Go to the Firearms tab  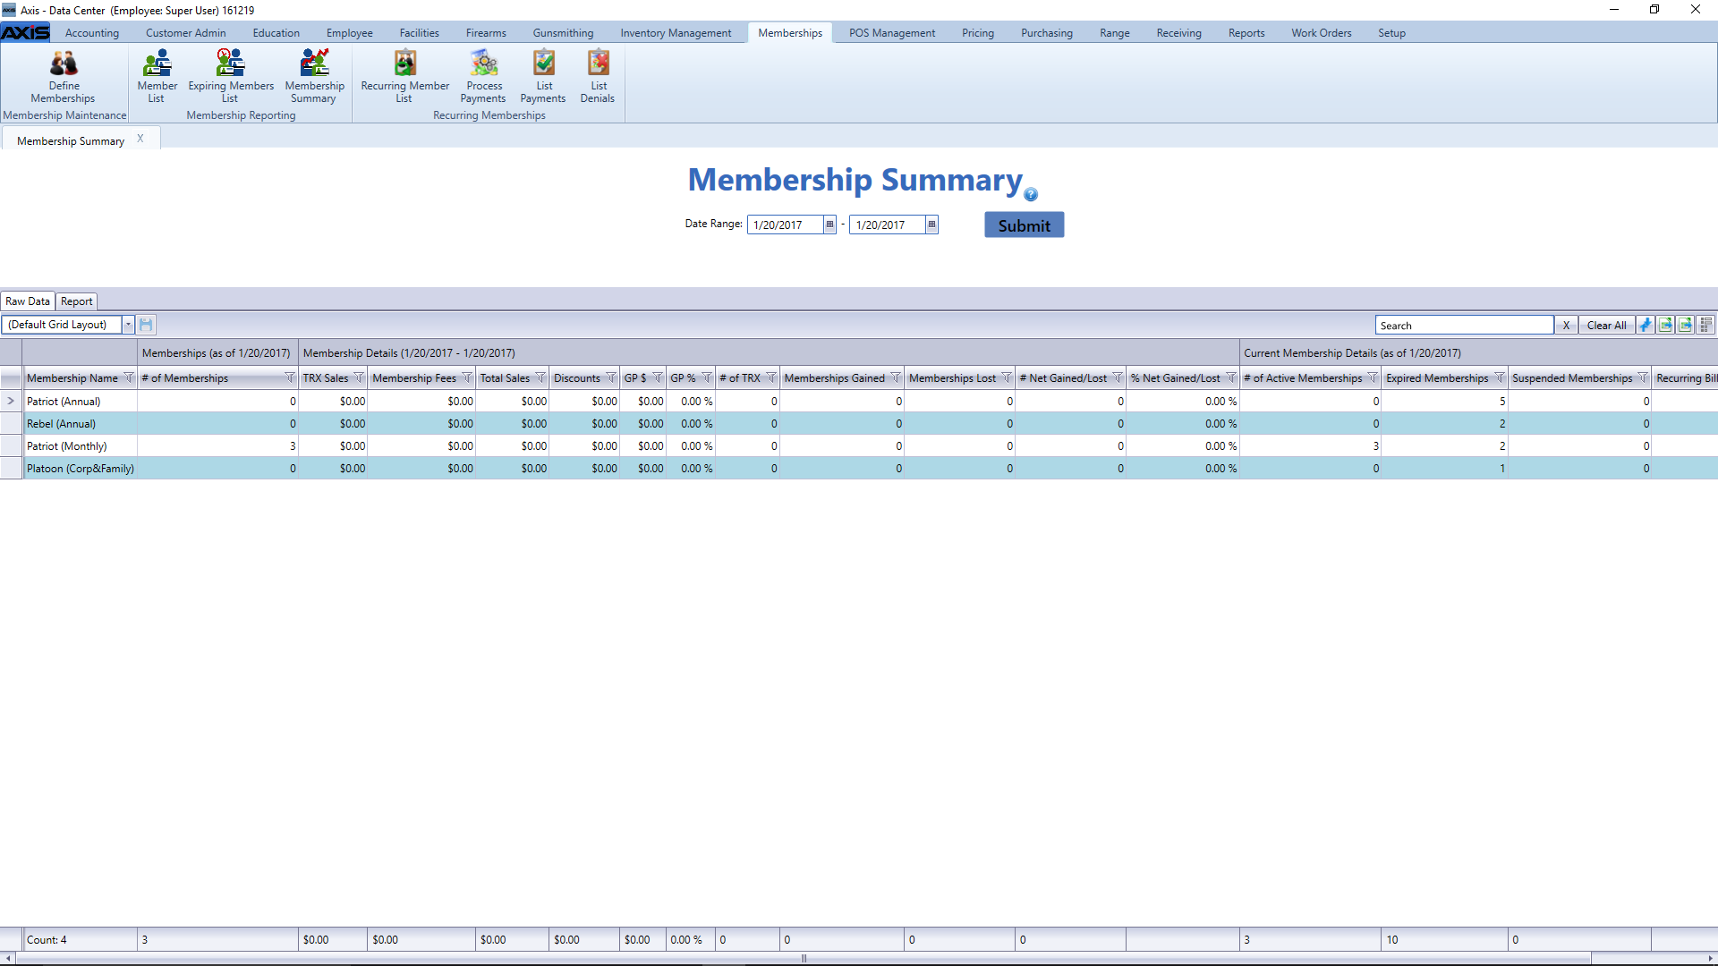(x=486, y=33)
